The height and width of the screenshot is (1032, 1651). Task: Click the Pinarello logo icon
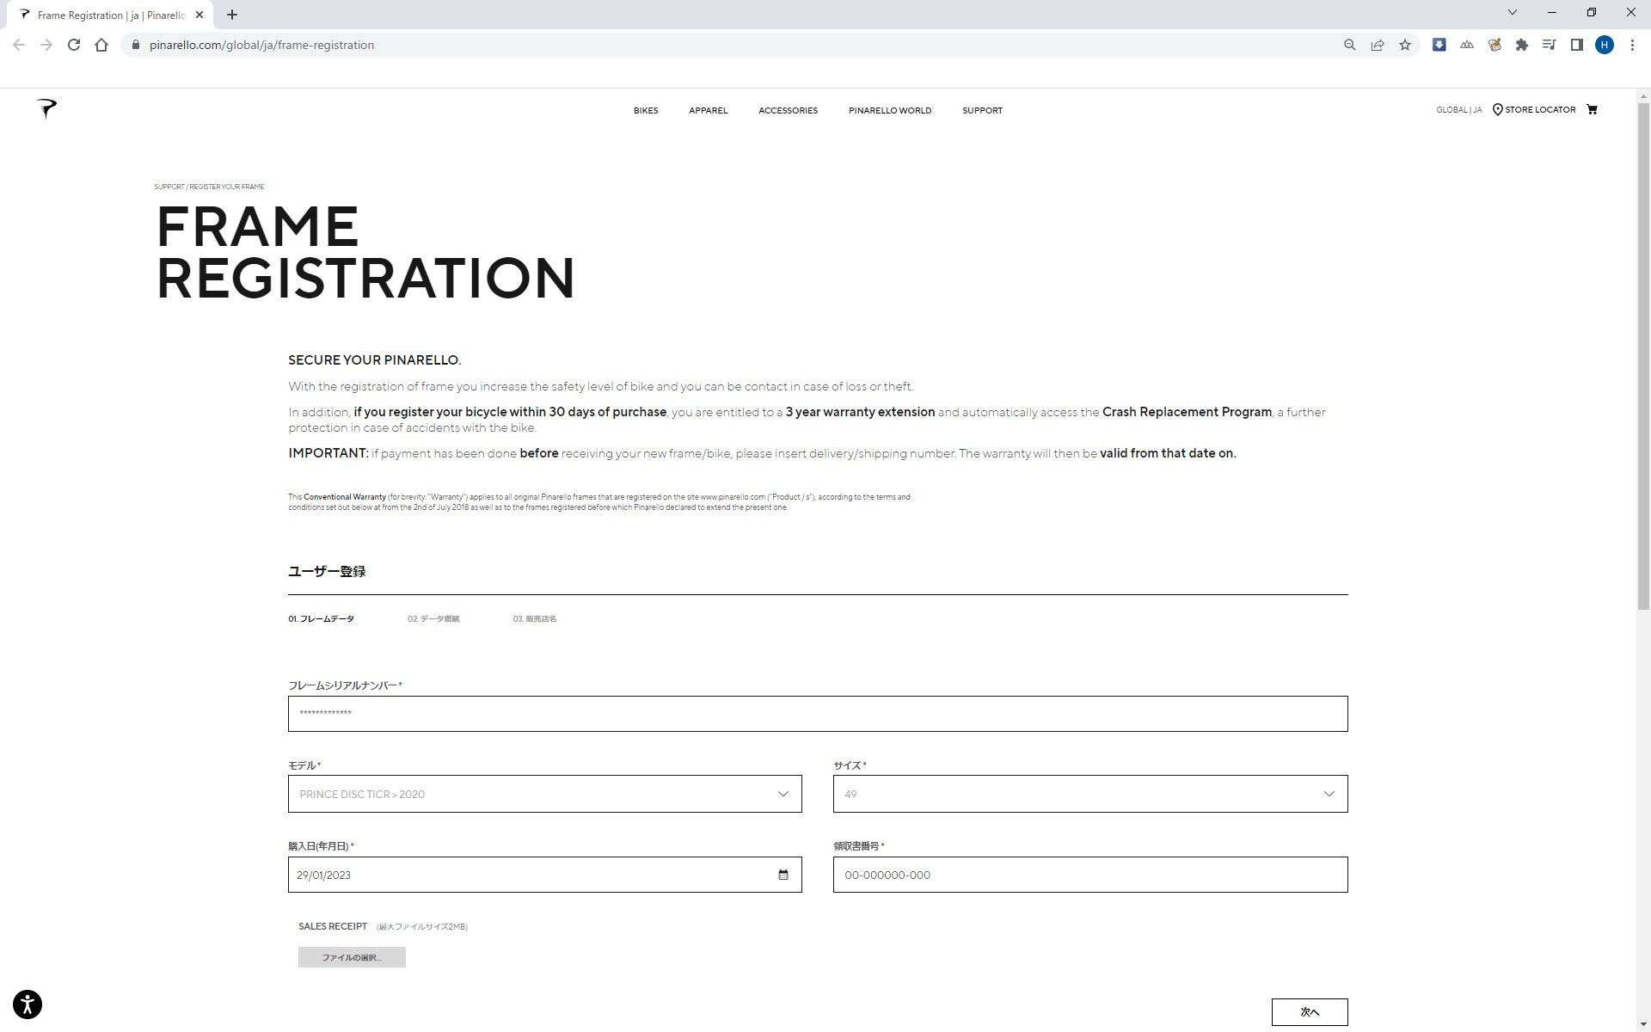(47, 108)
